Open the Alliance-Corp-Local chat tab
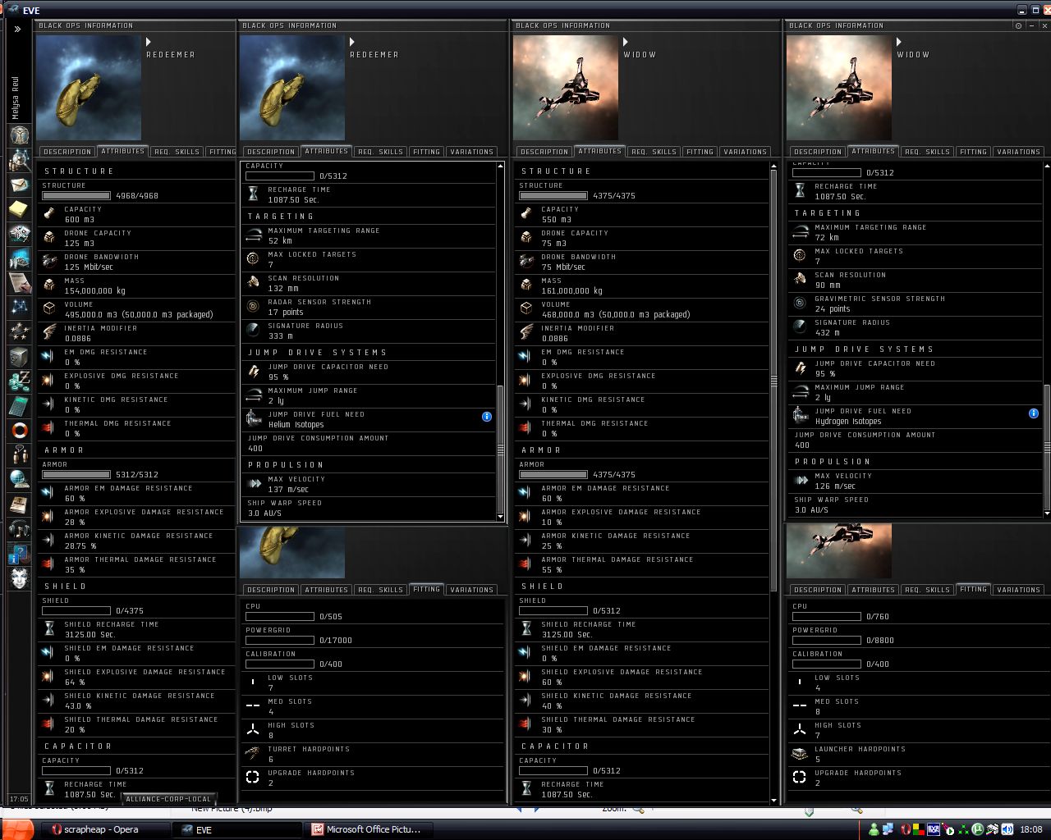 click(168, 798)
